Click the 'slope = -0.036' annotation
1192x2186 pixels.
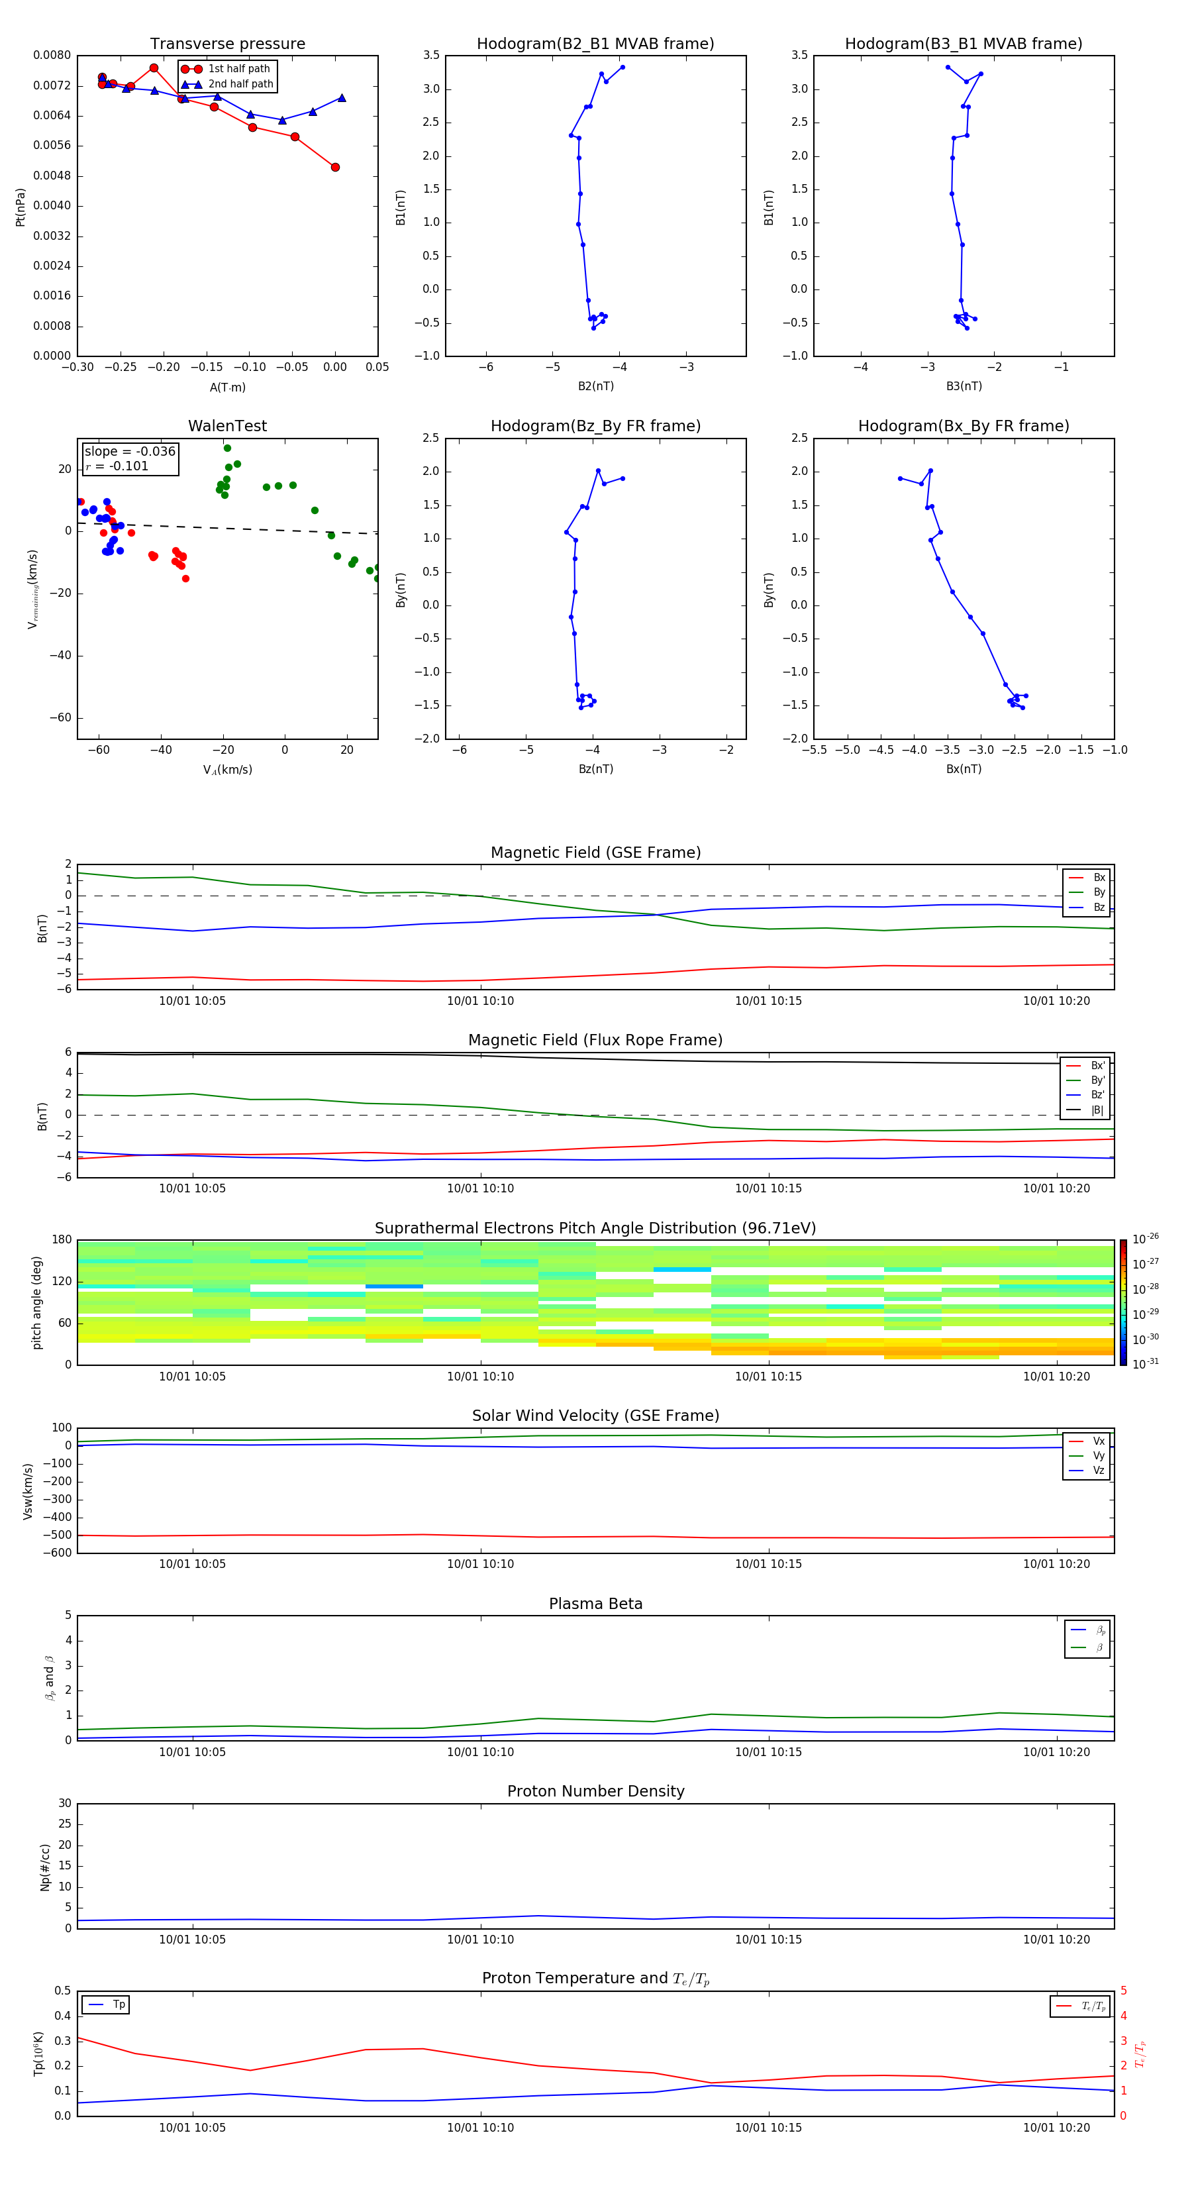pyautogui.click(x=130, y=452)
